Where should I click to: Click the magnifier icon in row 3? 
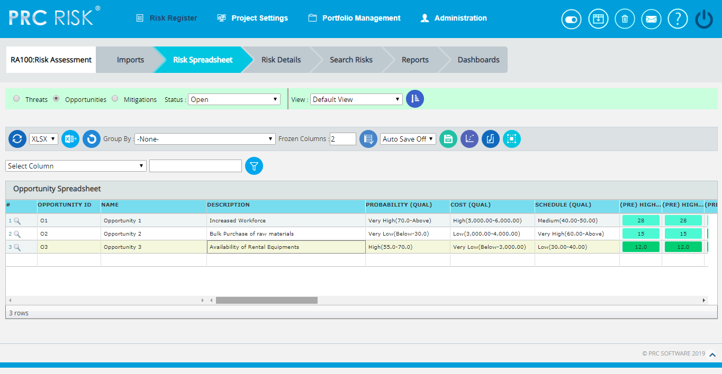coord(17,247)
